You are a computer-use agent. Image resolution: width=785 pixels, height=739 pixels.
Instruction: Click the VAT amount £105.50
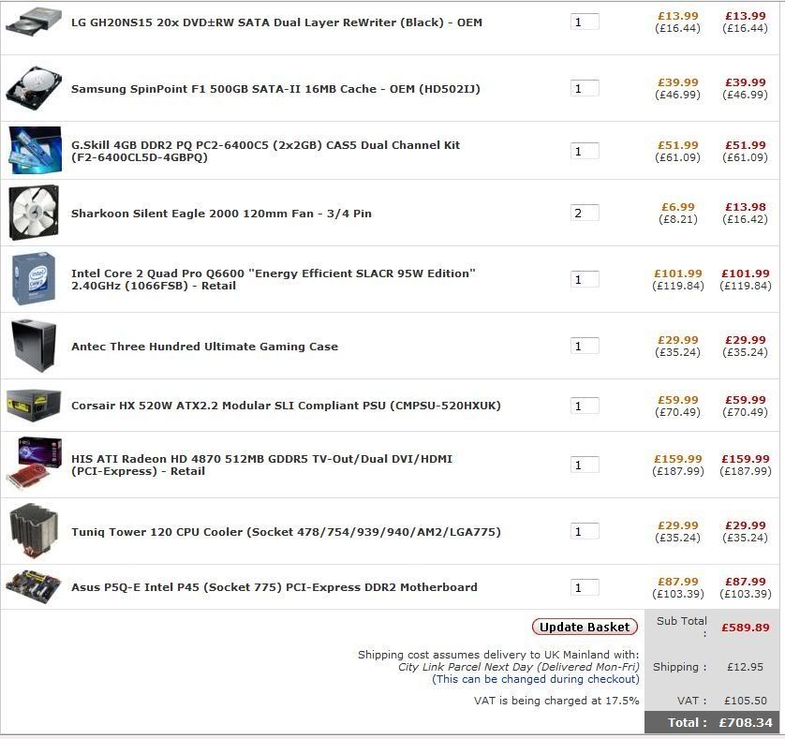(746, 701)
